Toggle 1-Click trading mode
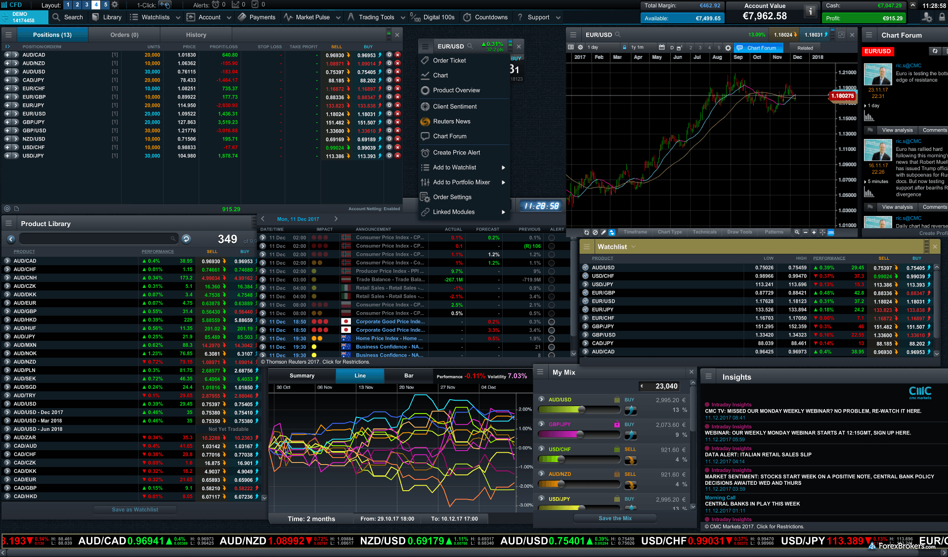Viewport: 948px width, 557px height. pos(165,4)
